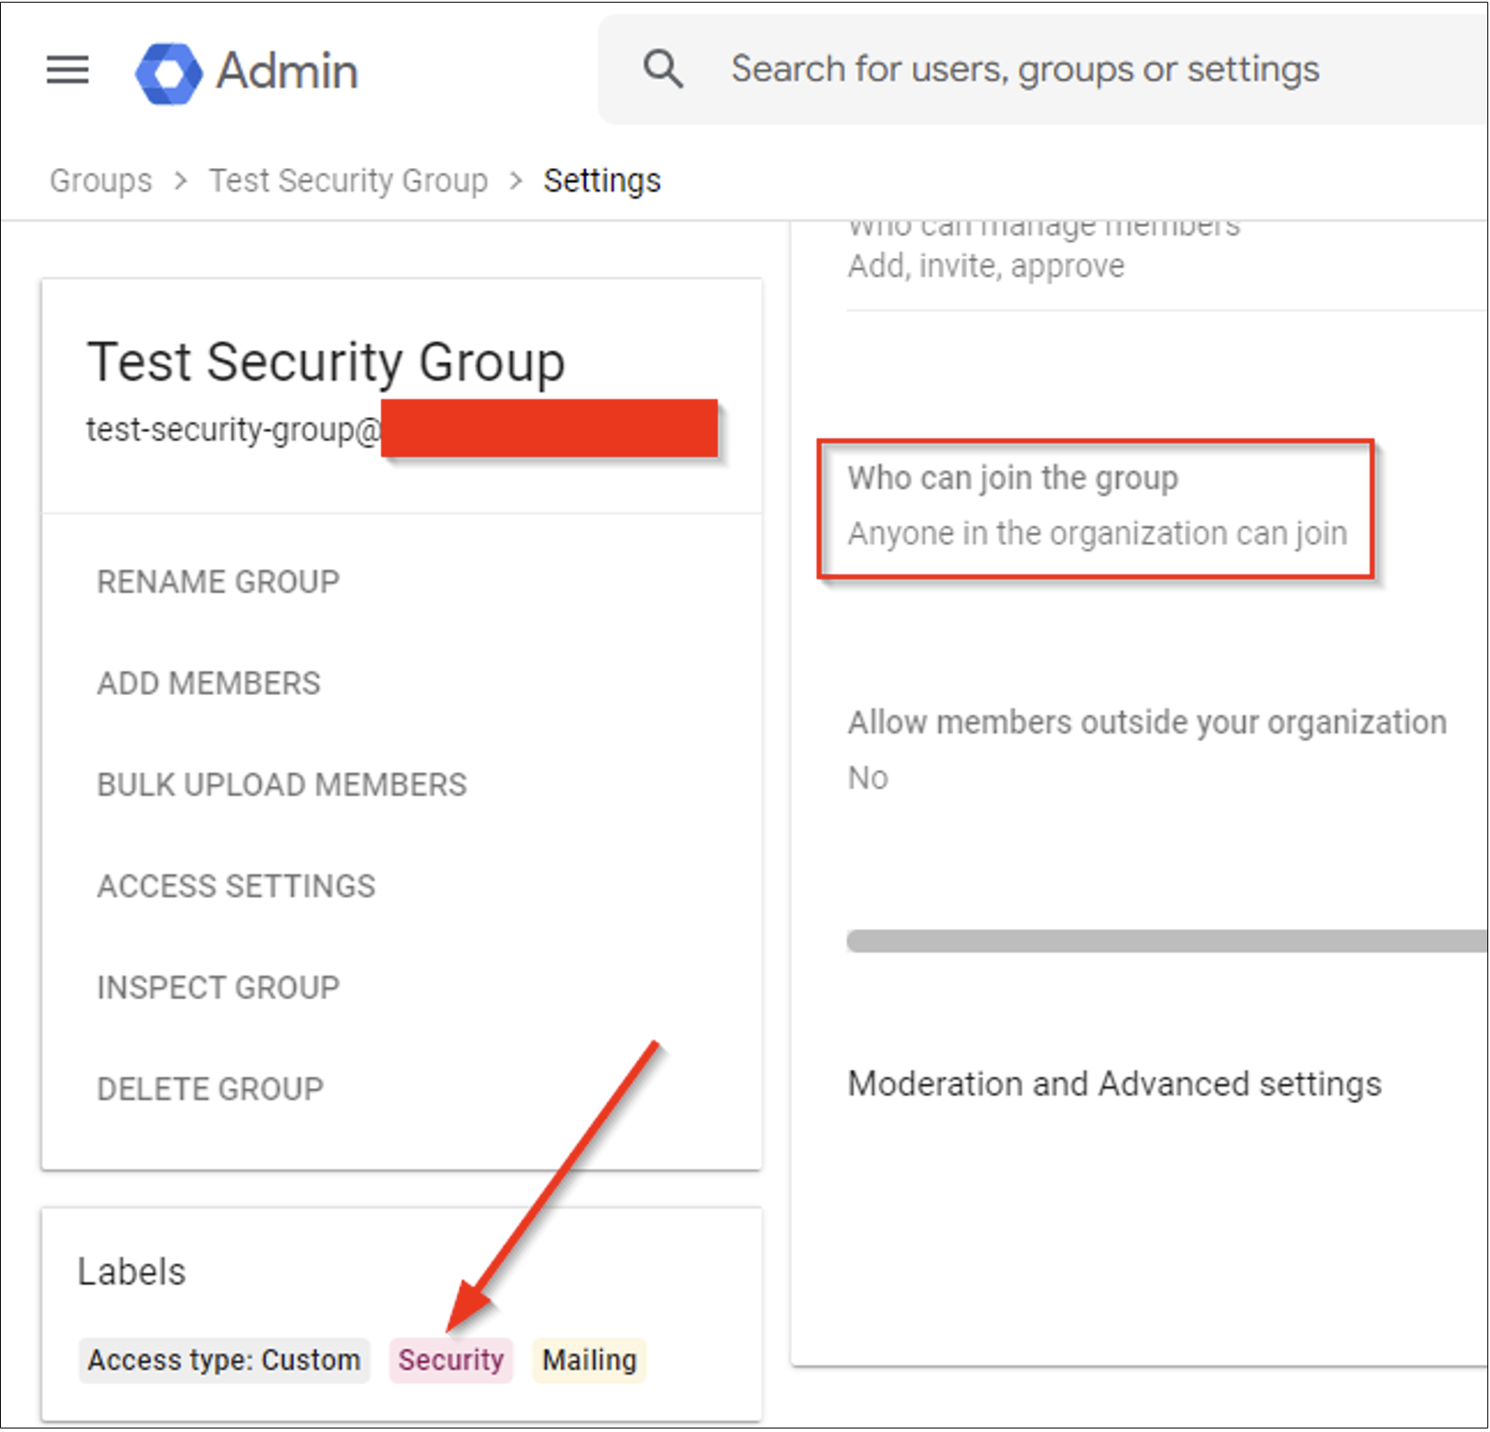The width and height of the screenshot is (1490, 1432).
Task: Expand Moderation and Advanced settings
Action: (1114, 1084)
